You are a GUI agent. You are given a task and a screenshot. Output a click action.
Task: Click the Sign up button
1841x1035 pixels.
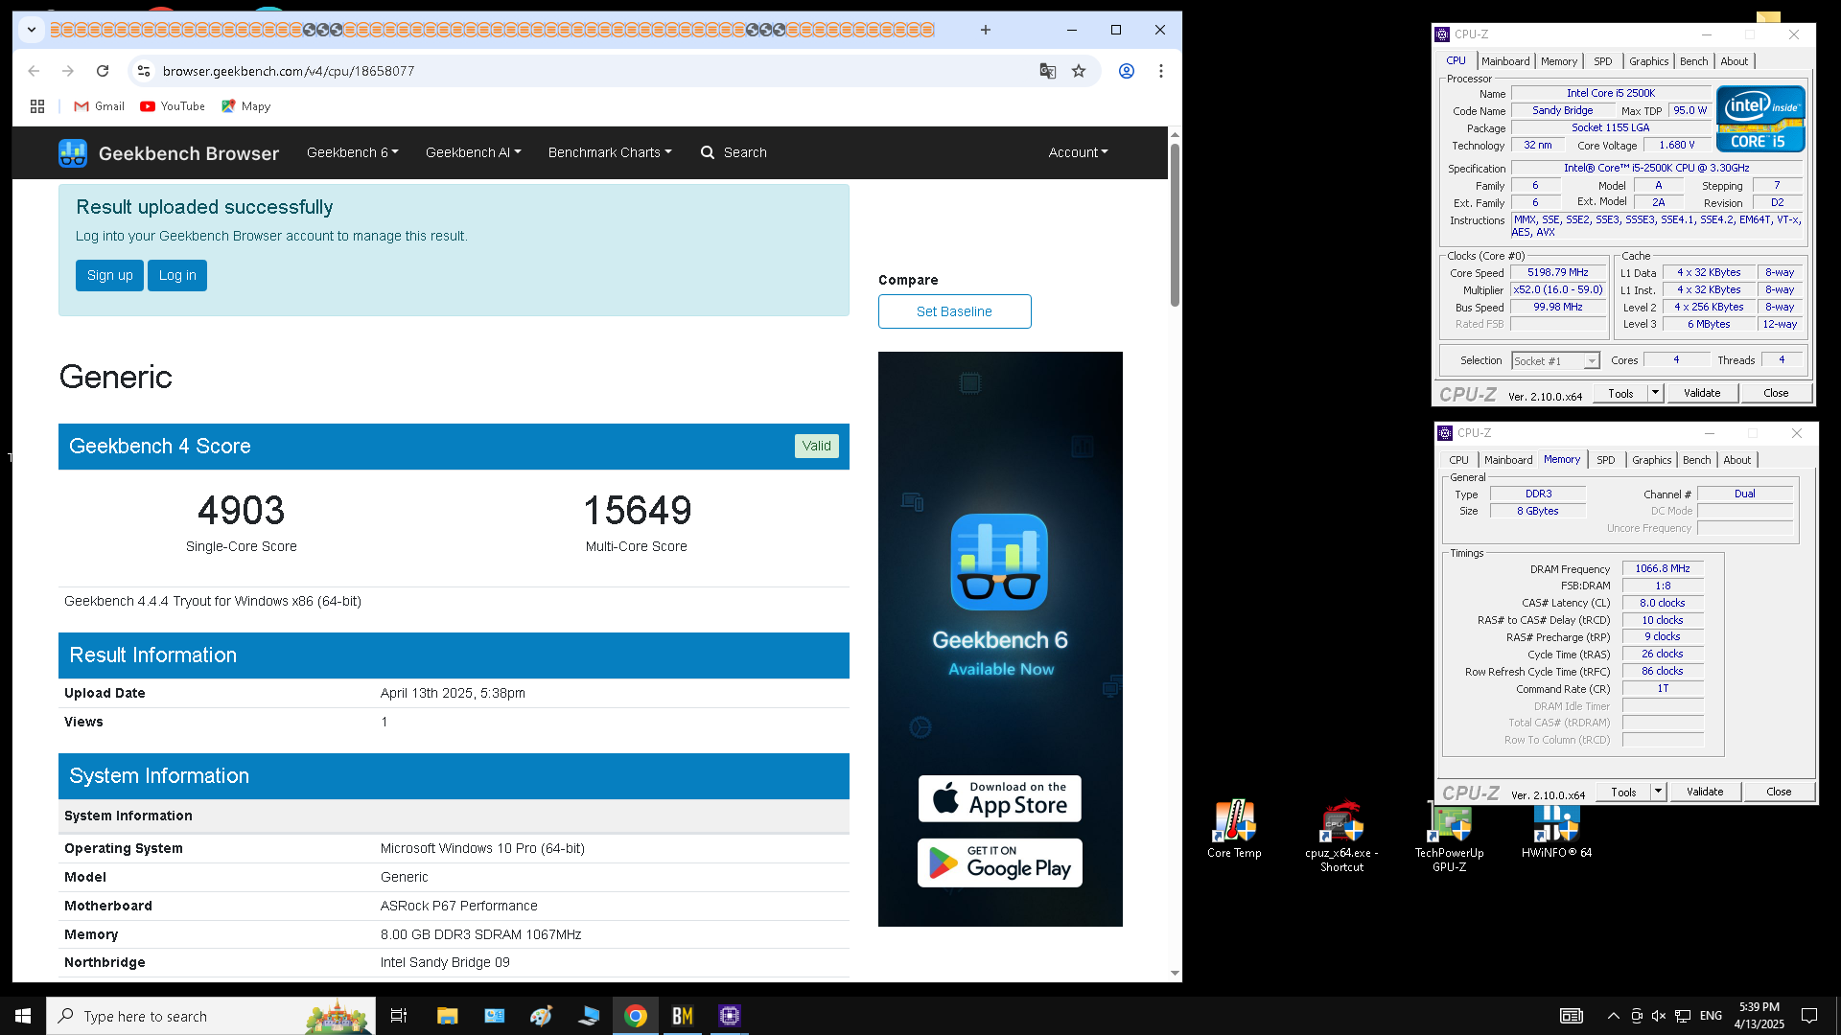point(109,275)
